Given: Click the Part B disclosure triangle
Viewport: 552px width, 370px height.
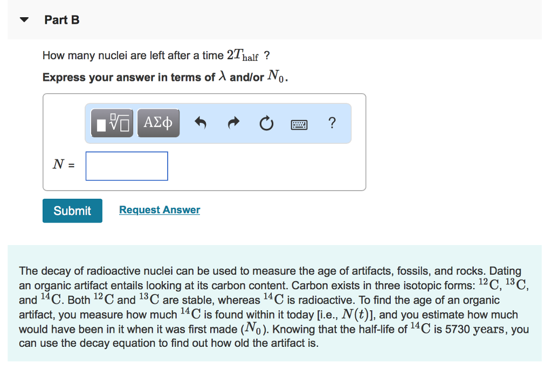Looking at the screenshot, I should [x=24, y=18].
